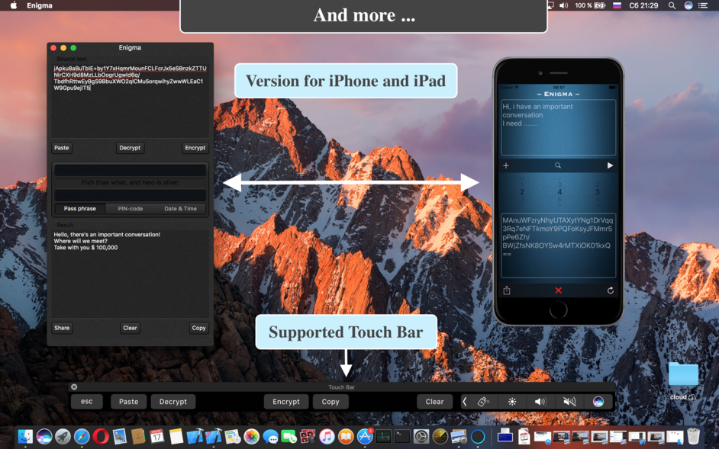Tap the encrypted result box on the iPhone

(x=558, y=245)
